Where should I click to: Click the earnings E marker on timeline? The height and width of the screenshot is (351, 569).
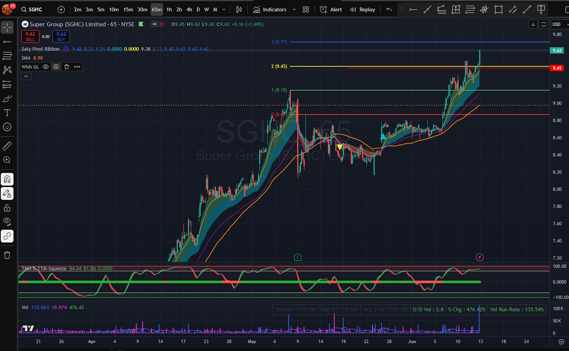pyautogui.click(x=298, y=257)
